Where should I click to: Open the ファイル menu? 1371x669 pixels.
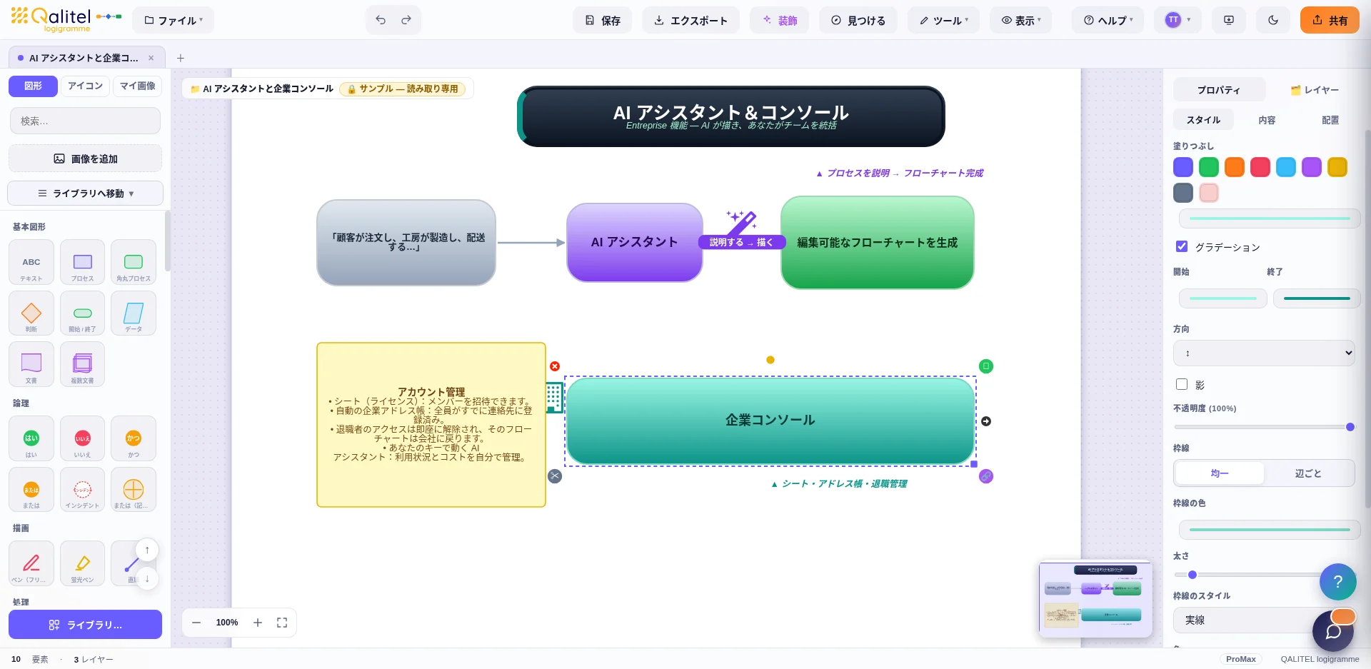point(174,20)
